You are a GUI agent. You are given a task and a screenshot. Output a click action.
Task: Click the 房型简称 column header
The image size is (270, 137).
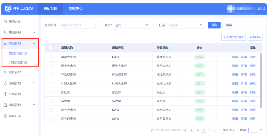click(x=162, y=48)
